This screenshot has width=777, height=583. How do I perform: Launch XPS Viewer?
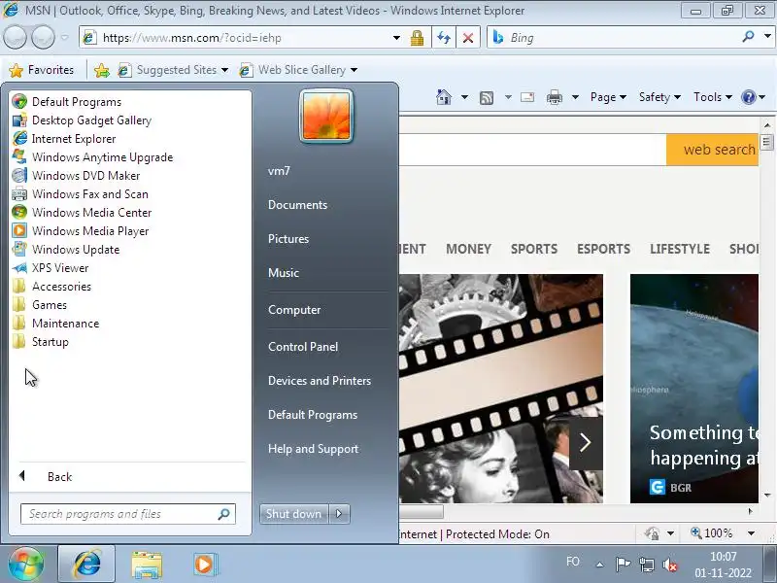point(60,268)
